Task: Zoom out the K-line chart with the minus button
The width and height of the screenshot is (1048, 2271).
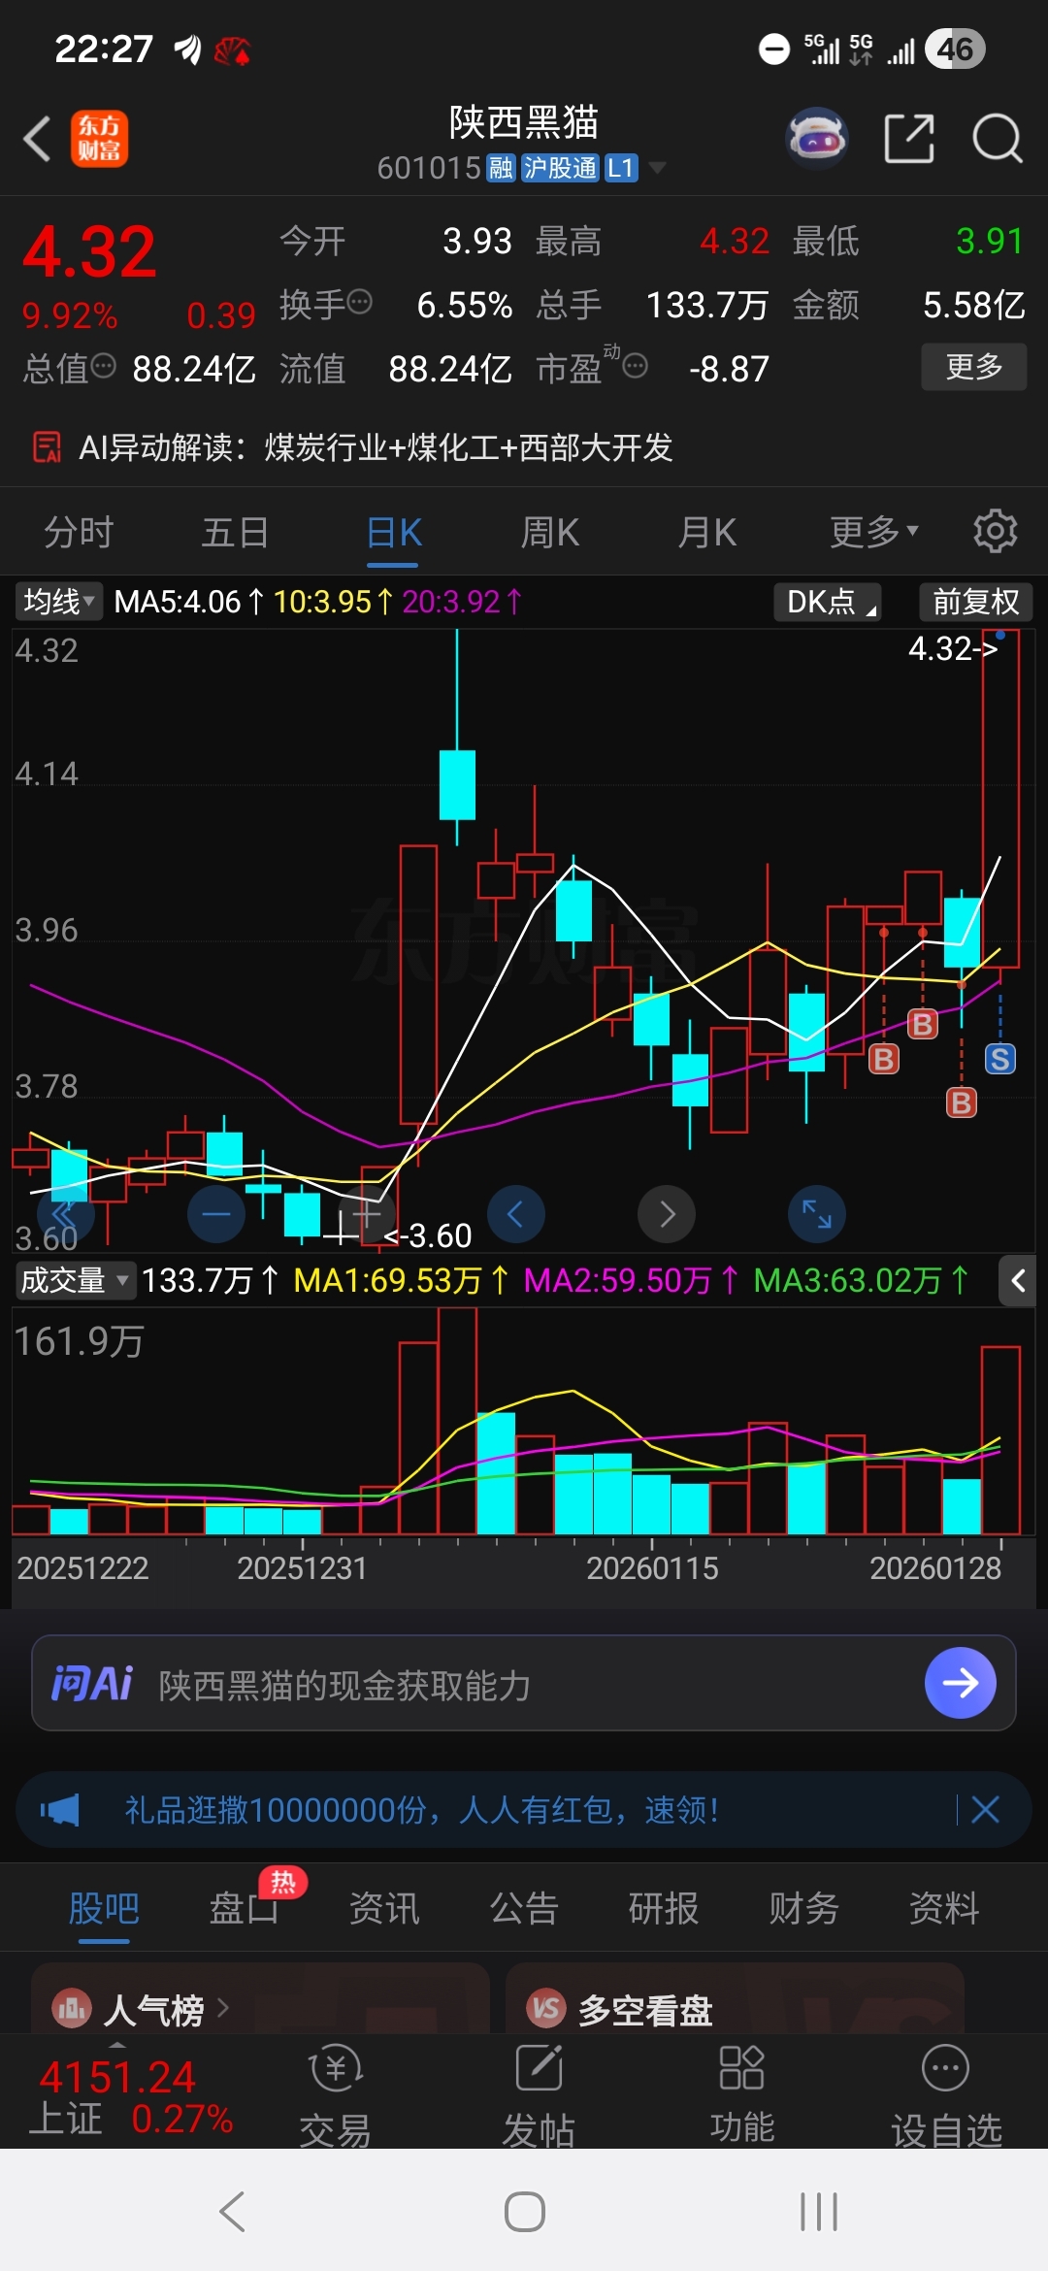Action: tap(216, 1214)
